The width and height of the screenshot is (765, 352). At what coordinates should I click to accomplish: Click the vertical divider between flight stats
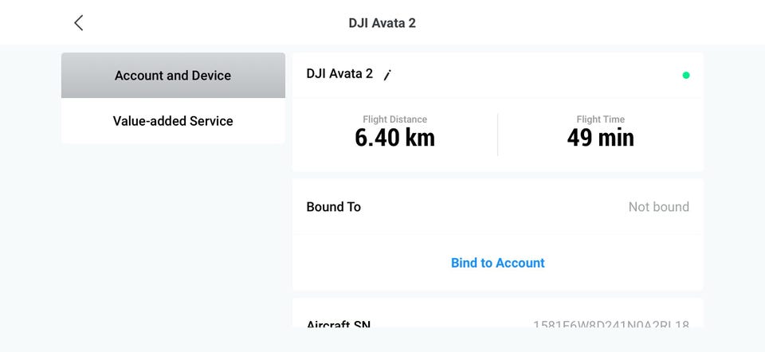[498, 134]
